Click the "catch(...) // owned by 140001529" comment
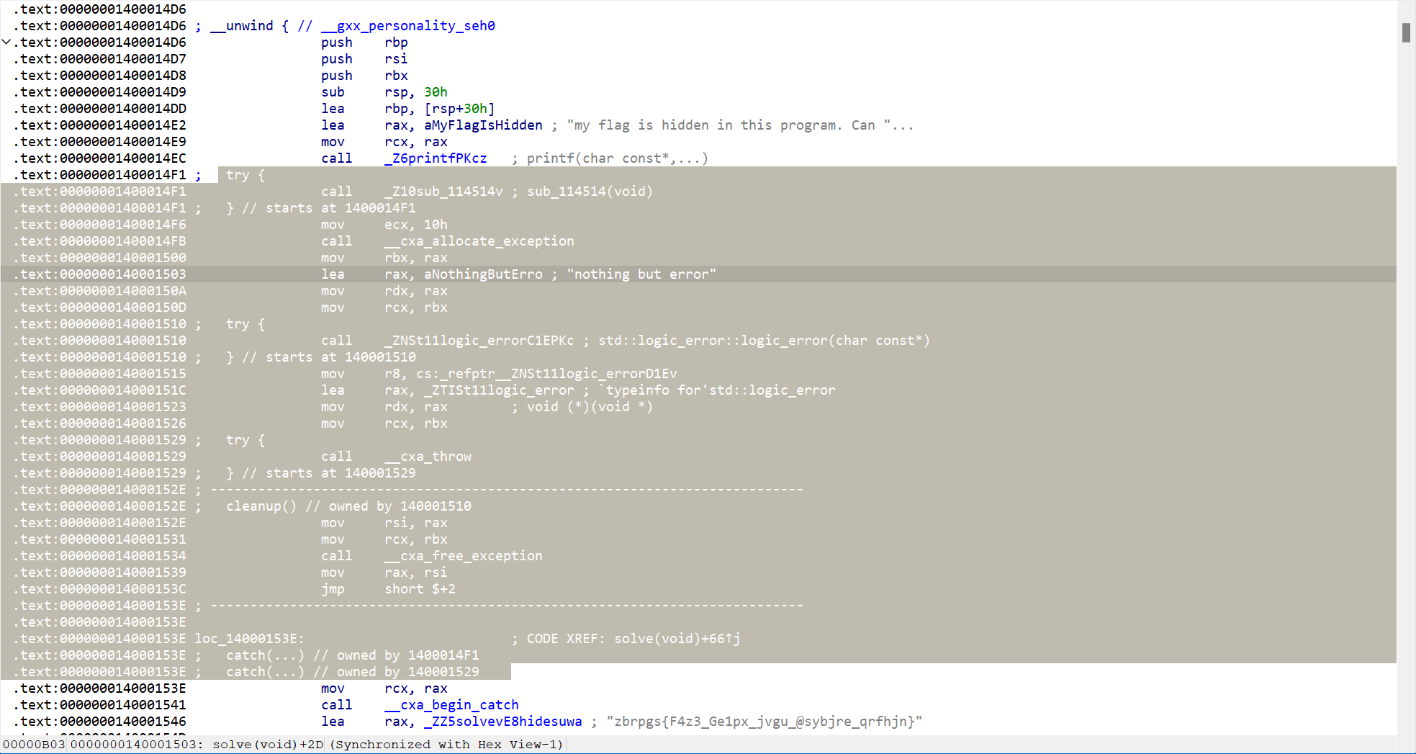Screen dimensions: 1416x754 click(x=353, y=672)
